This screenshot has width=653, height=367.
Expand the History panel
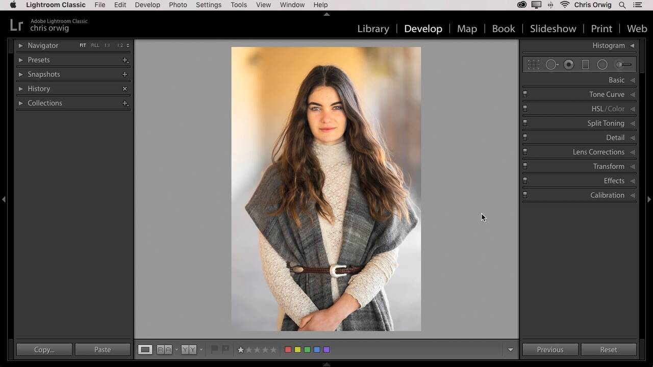point(20,89)
